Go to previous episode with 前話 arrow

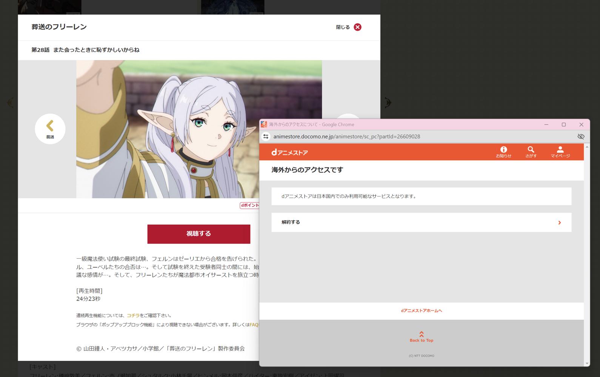[50, 129]
